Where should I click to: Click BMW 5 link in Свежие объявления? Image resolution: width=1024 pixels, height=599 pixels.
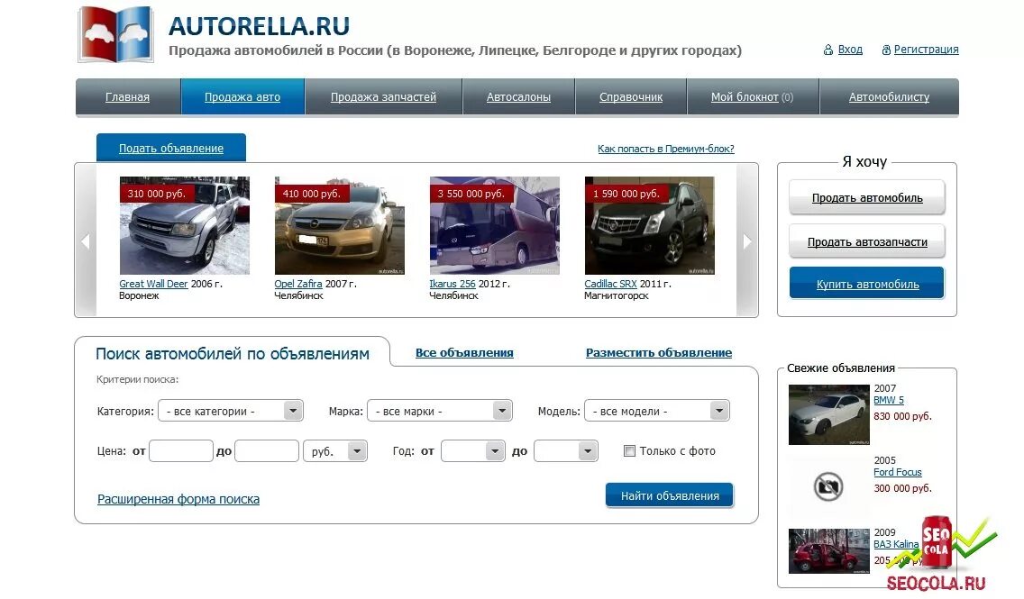[x=889, y=400]
